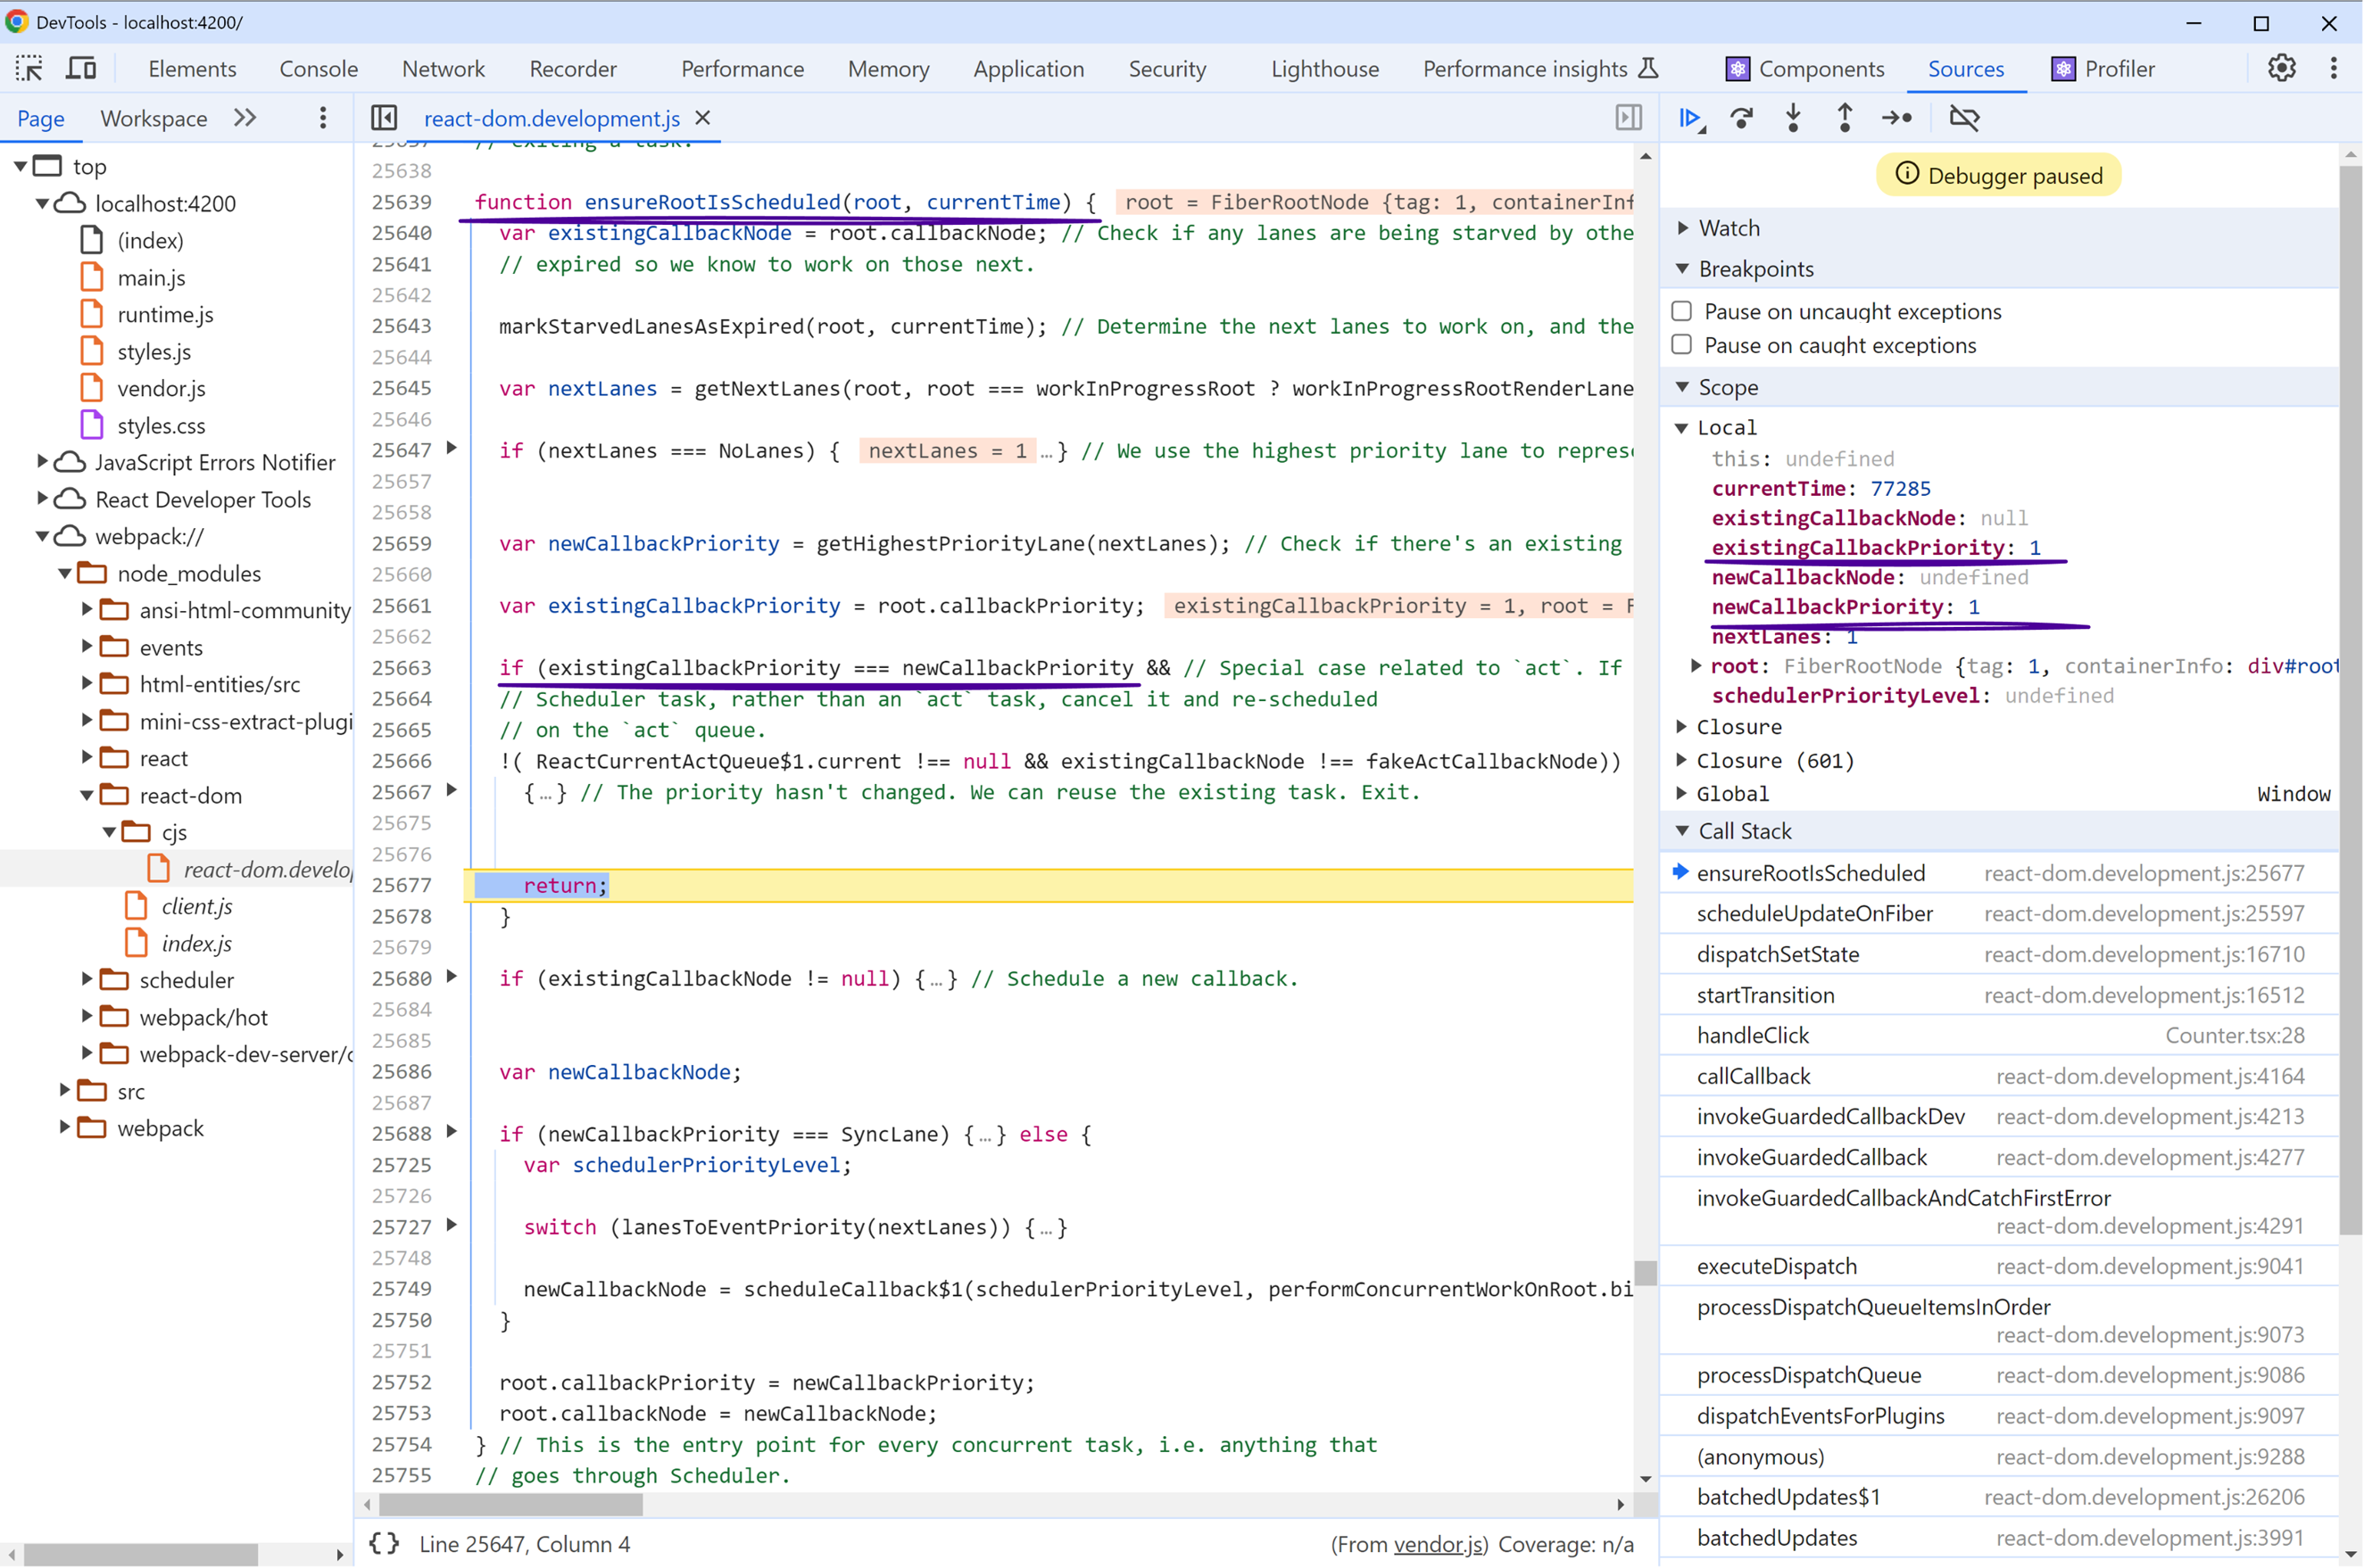Close the react-dom.development.js file tab
Screen dimensions: 2364x1568
click(x=703, y=118)
